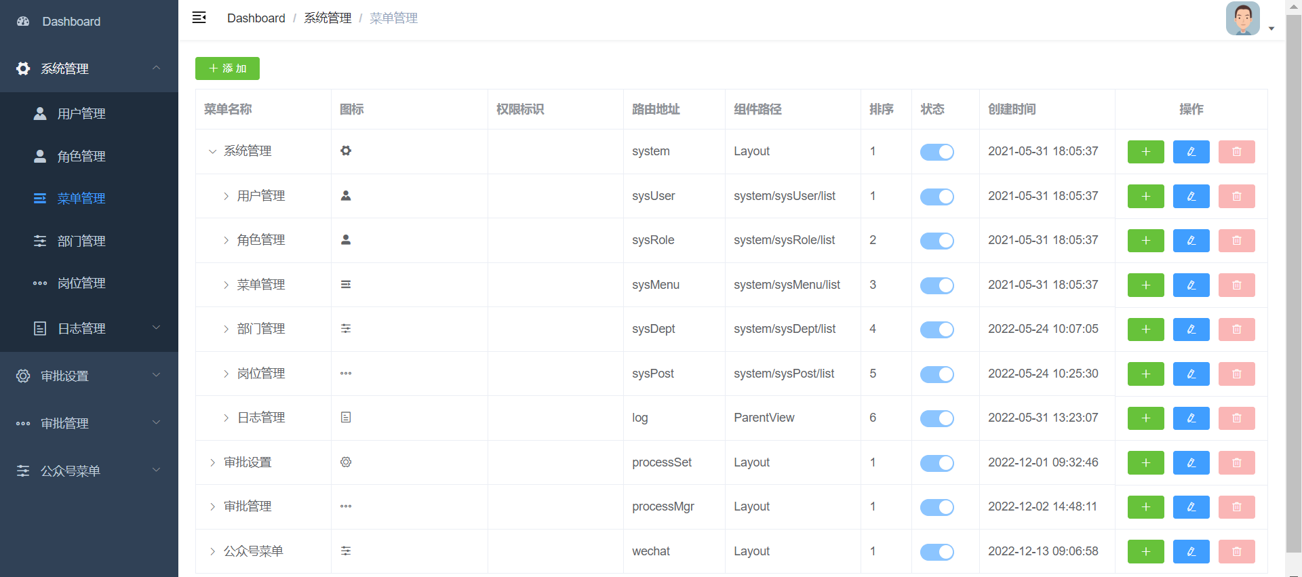This screenshot has height=577, width=1302.
Task: Delete the log menu row
Action: click(x=1237, y=418)
